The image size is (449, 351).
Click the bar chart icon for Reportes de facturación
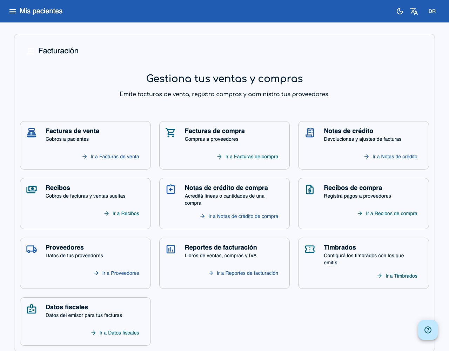click(170, 249)
